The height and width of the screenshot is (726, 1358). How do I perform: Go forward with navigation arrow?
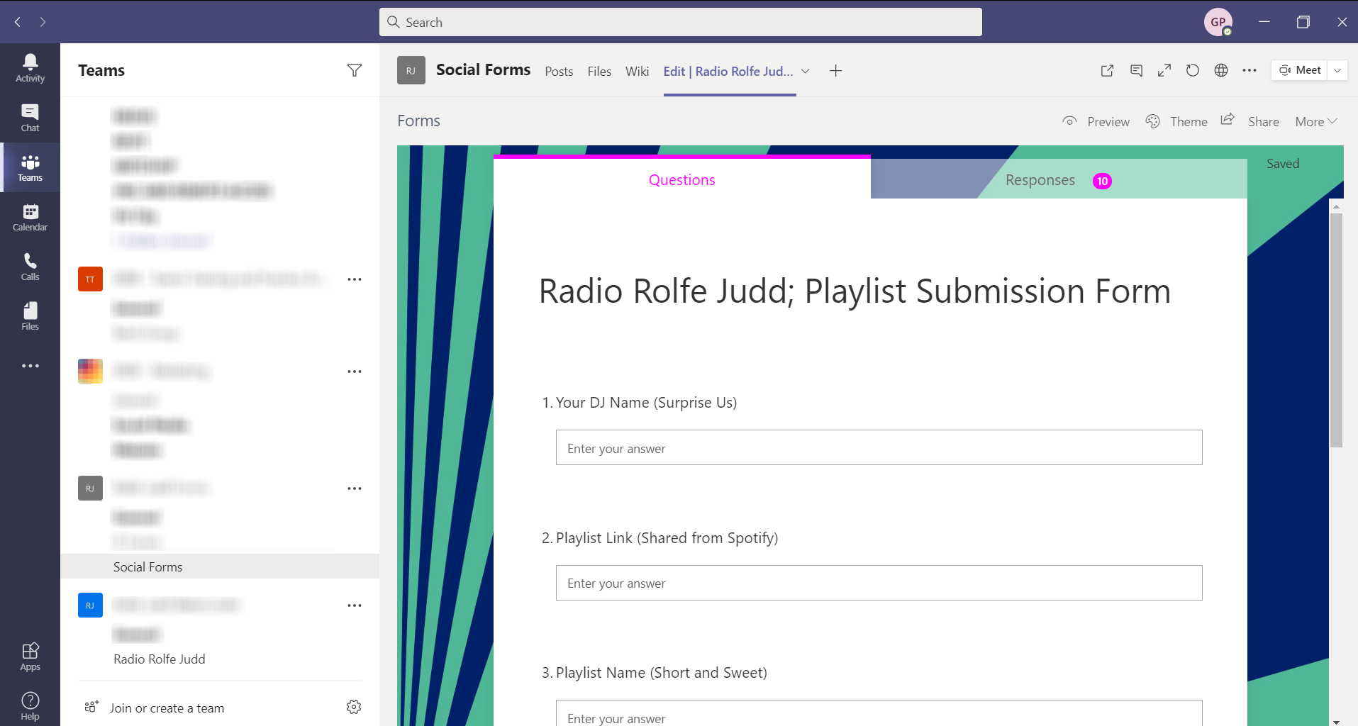click(43, 22)
